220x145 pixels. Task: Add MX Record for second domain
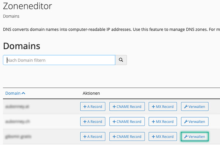tap(163, 122)
